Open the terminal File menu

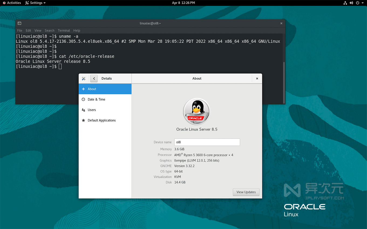click(x=20, y=30)
